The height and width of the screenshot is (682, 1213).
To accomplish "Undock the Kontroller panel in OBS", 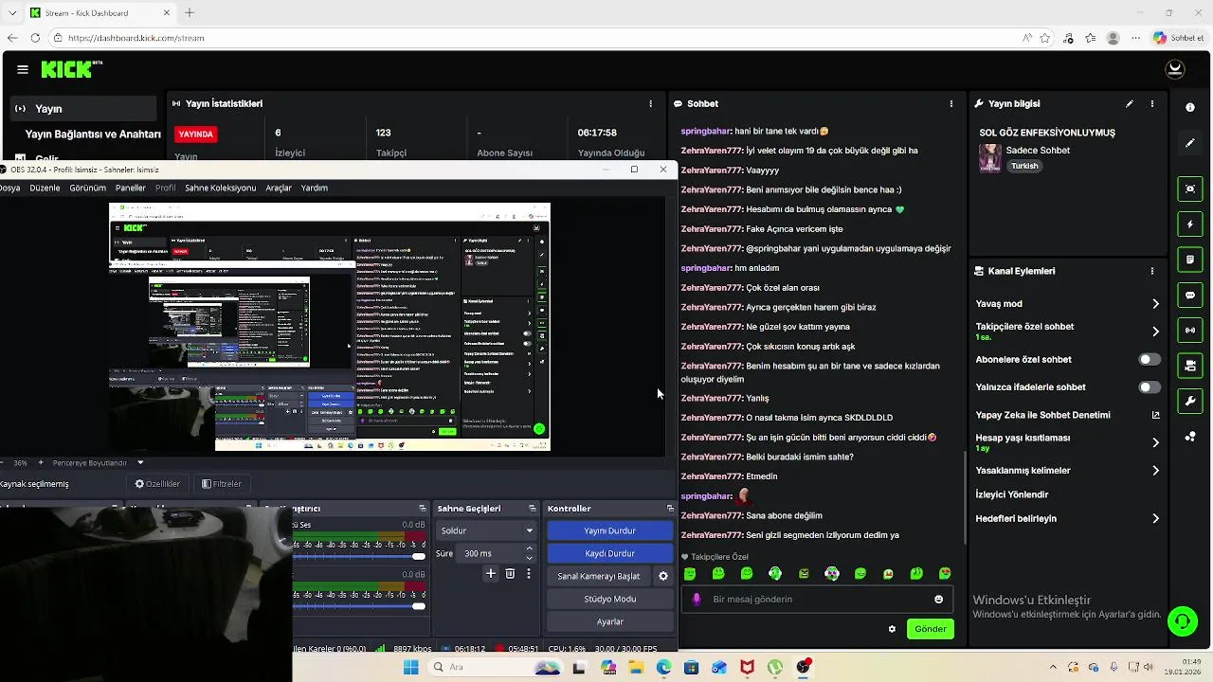I will pos(670,509).
